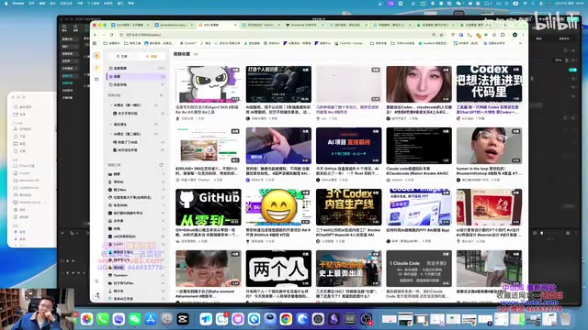Open System Settings gear in the Dock
This screenshot has width=588, height=330.
(x=166, y=319)
